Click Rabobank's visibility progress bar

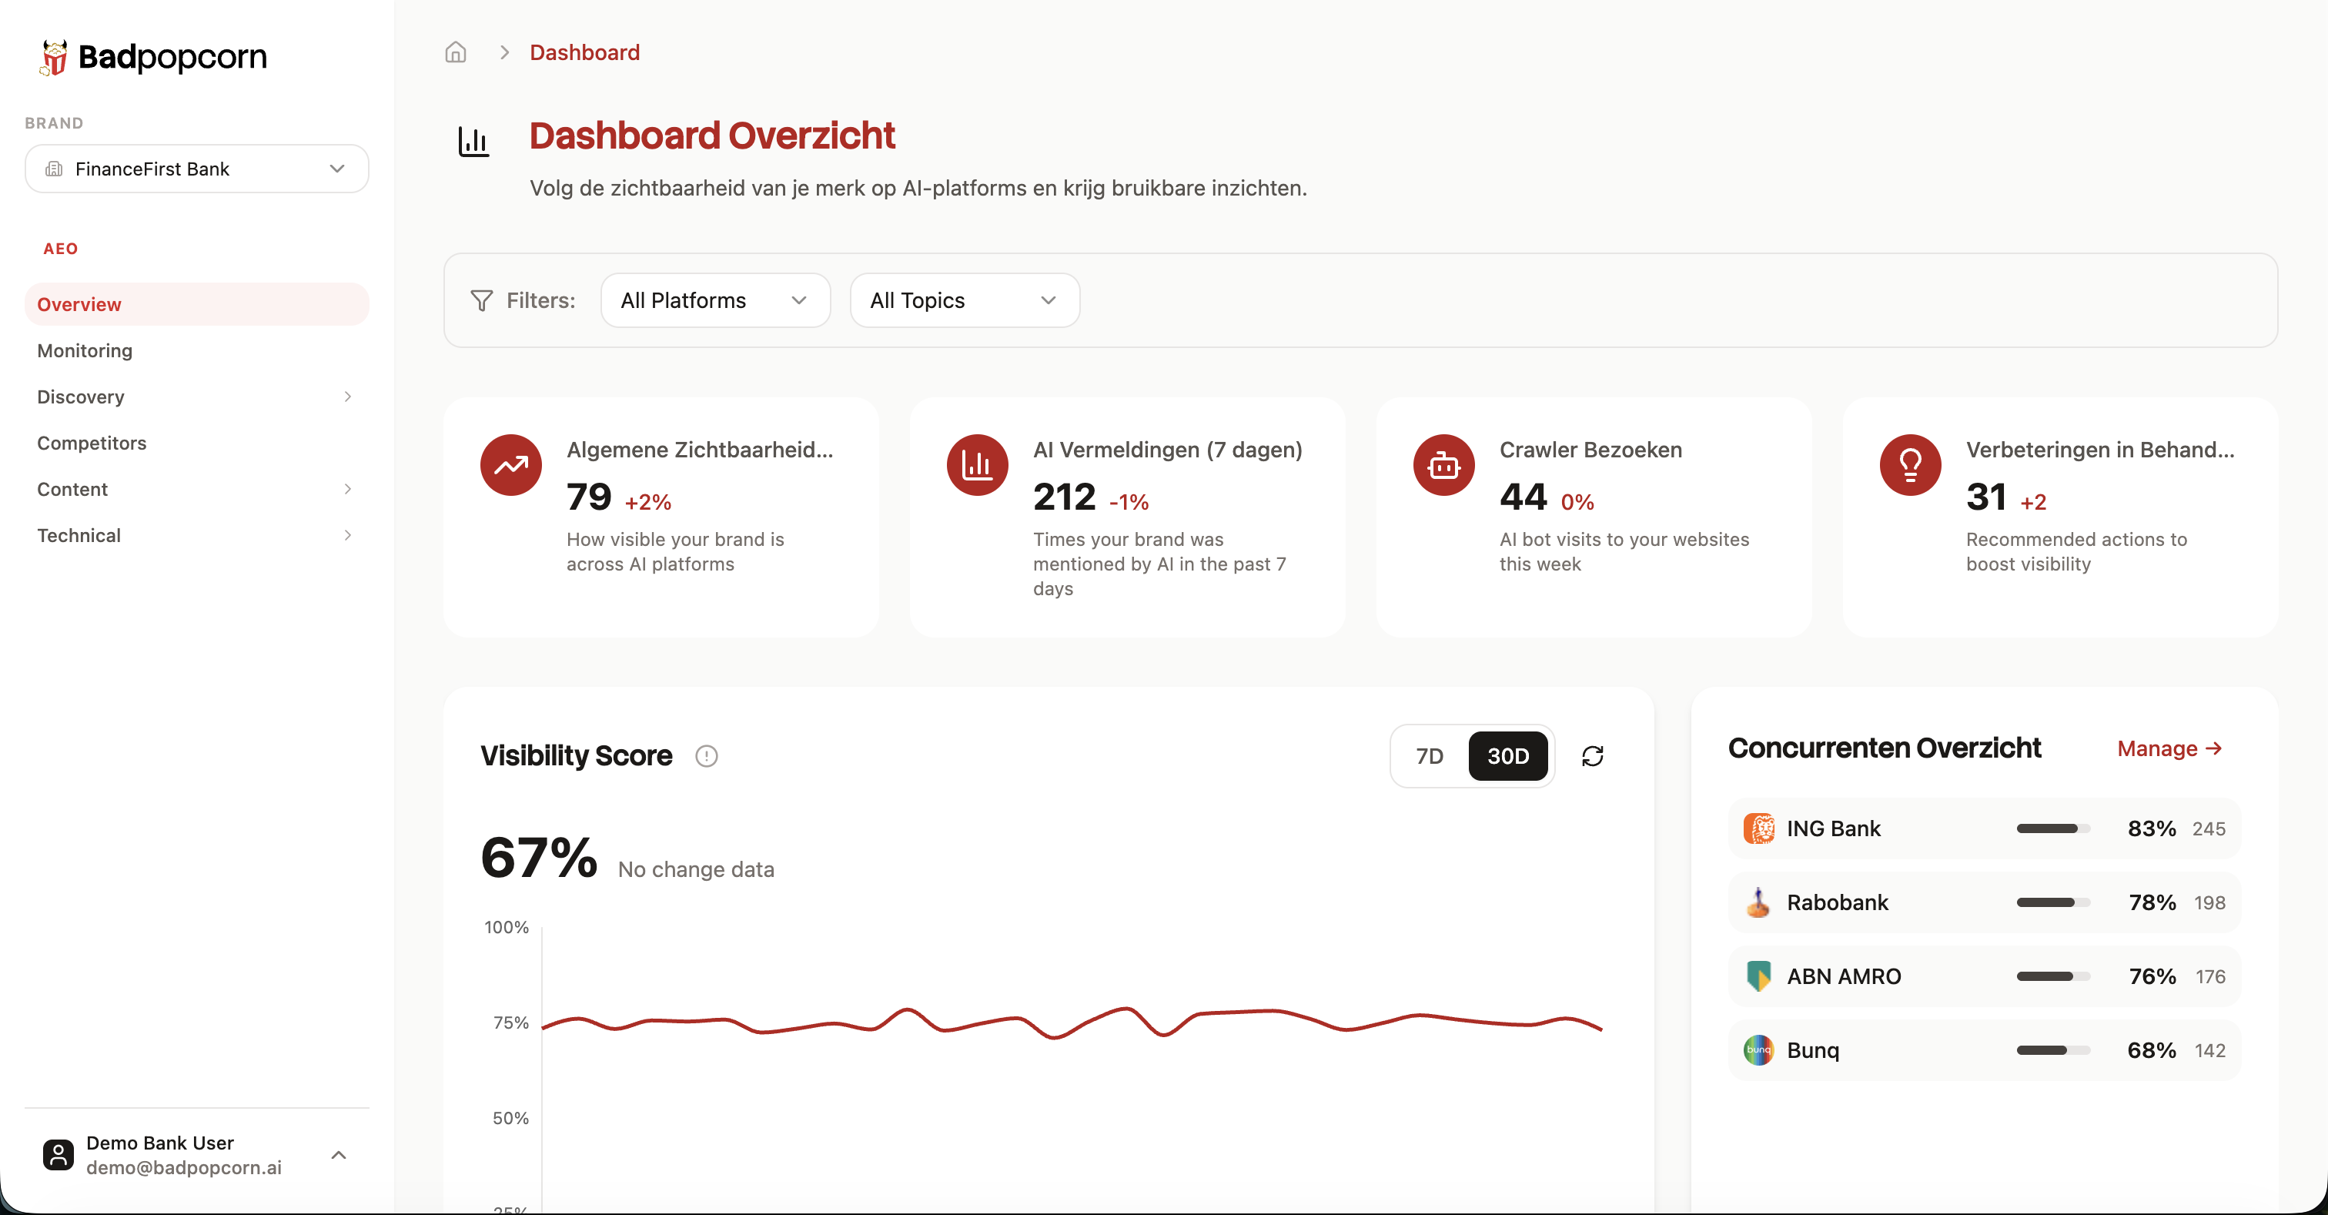2052,902
